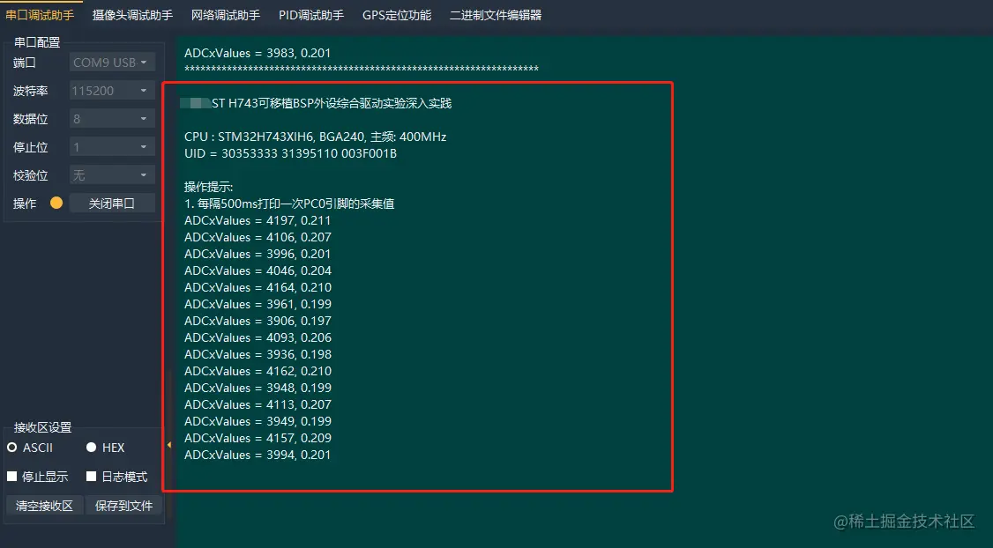
Task: Click the orange port status indicator
Action: [56, 203]
